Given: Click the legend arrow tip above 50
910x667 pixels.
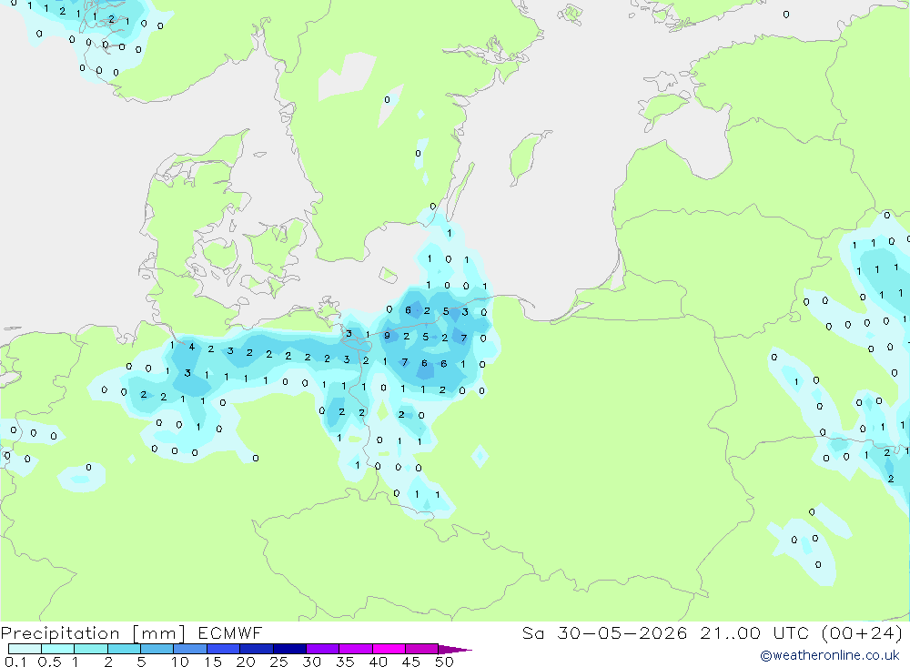Looking at the screenshot, I should coord(455,650).
